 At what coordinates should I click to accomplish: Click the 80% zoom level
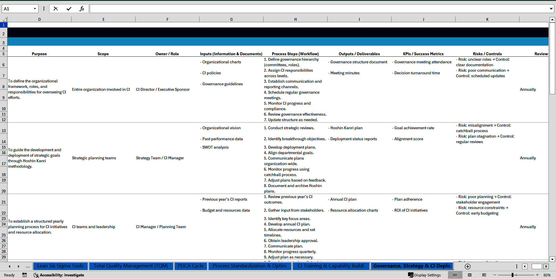[x=547, y=275]
